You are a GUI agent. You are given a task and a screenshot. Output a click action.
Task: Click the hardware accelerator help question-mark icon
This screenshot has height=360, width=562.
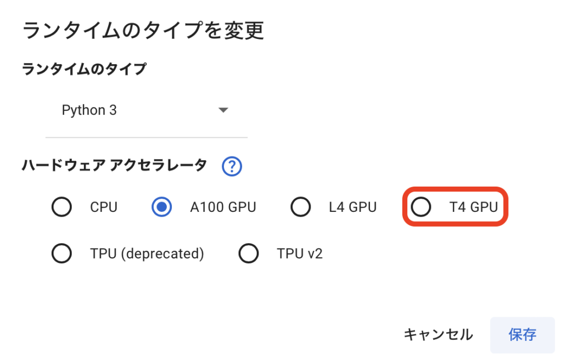tap(232, 166)
